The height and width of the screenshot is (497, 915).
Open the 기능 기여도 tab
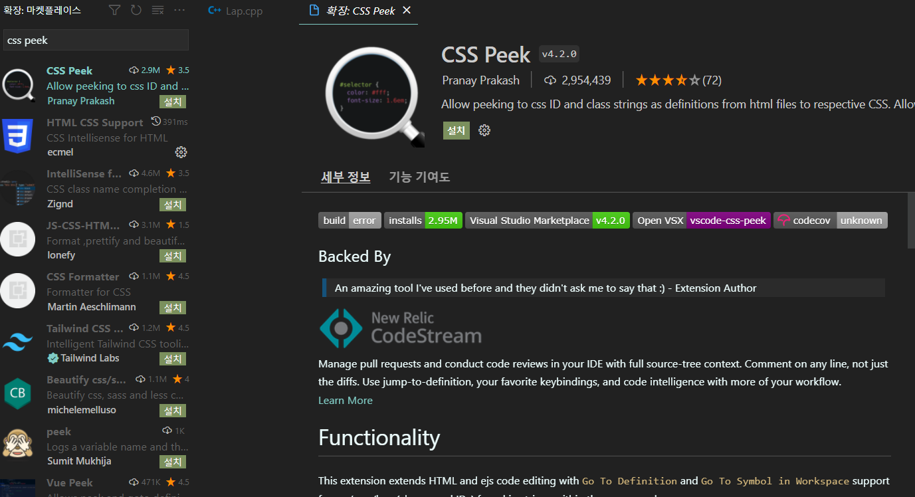(x=419, y=177)
